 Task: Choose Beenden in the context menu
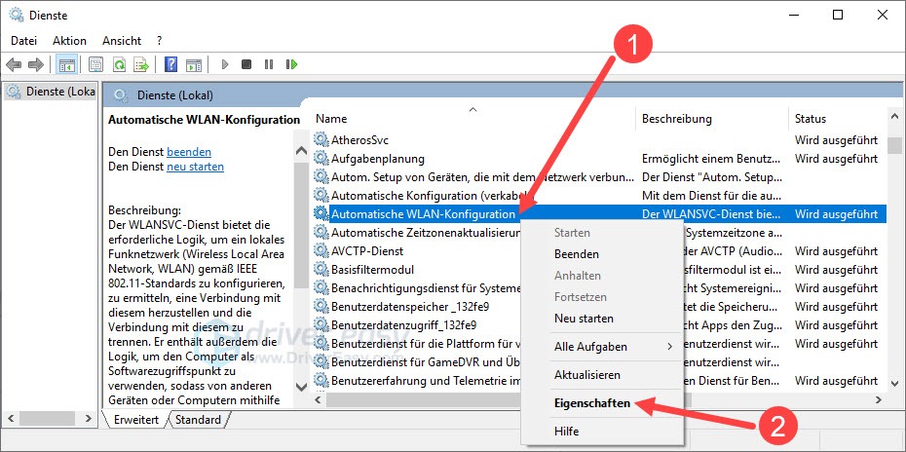click(602, 254)
